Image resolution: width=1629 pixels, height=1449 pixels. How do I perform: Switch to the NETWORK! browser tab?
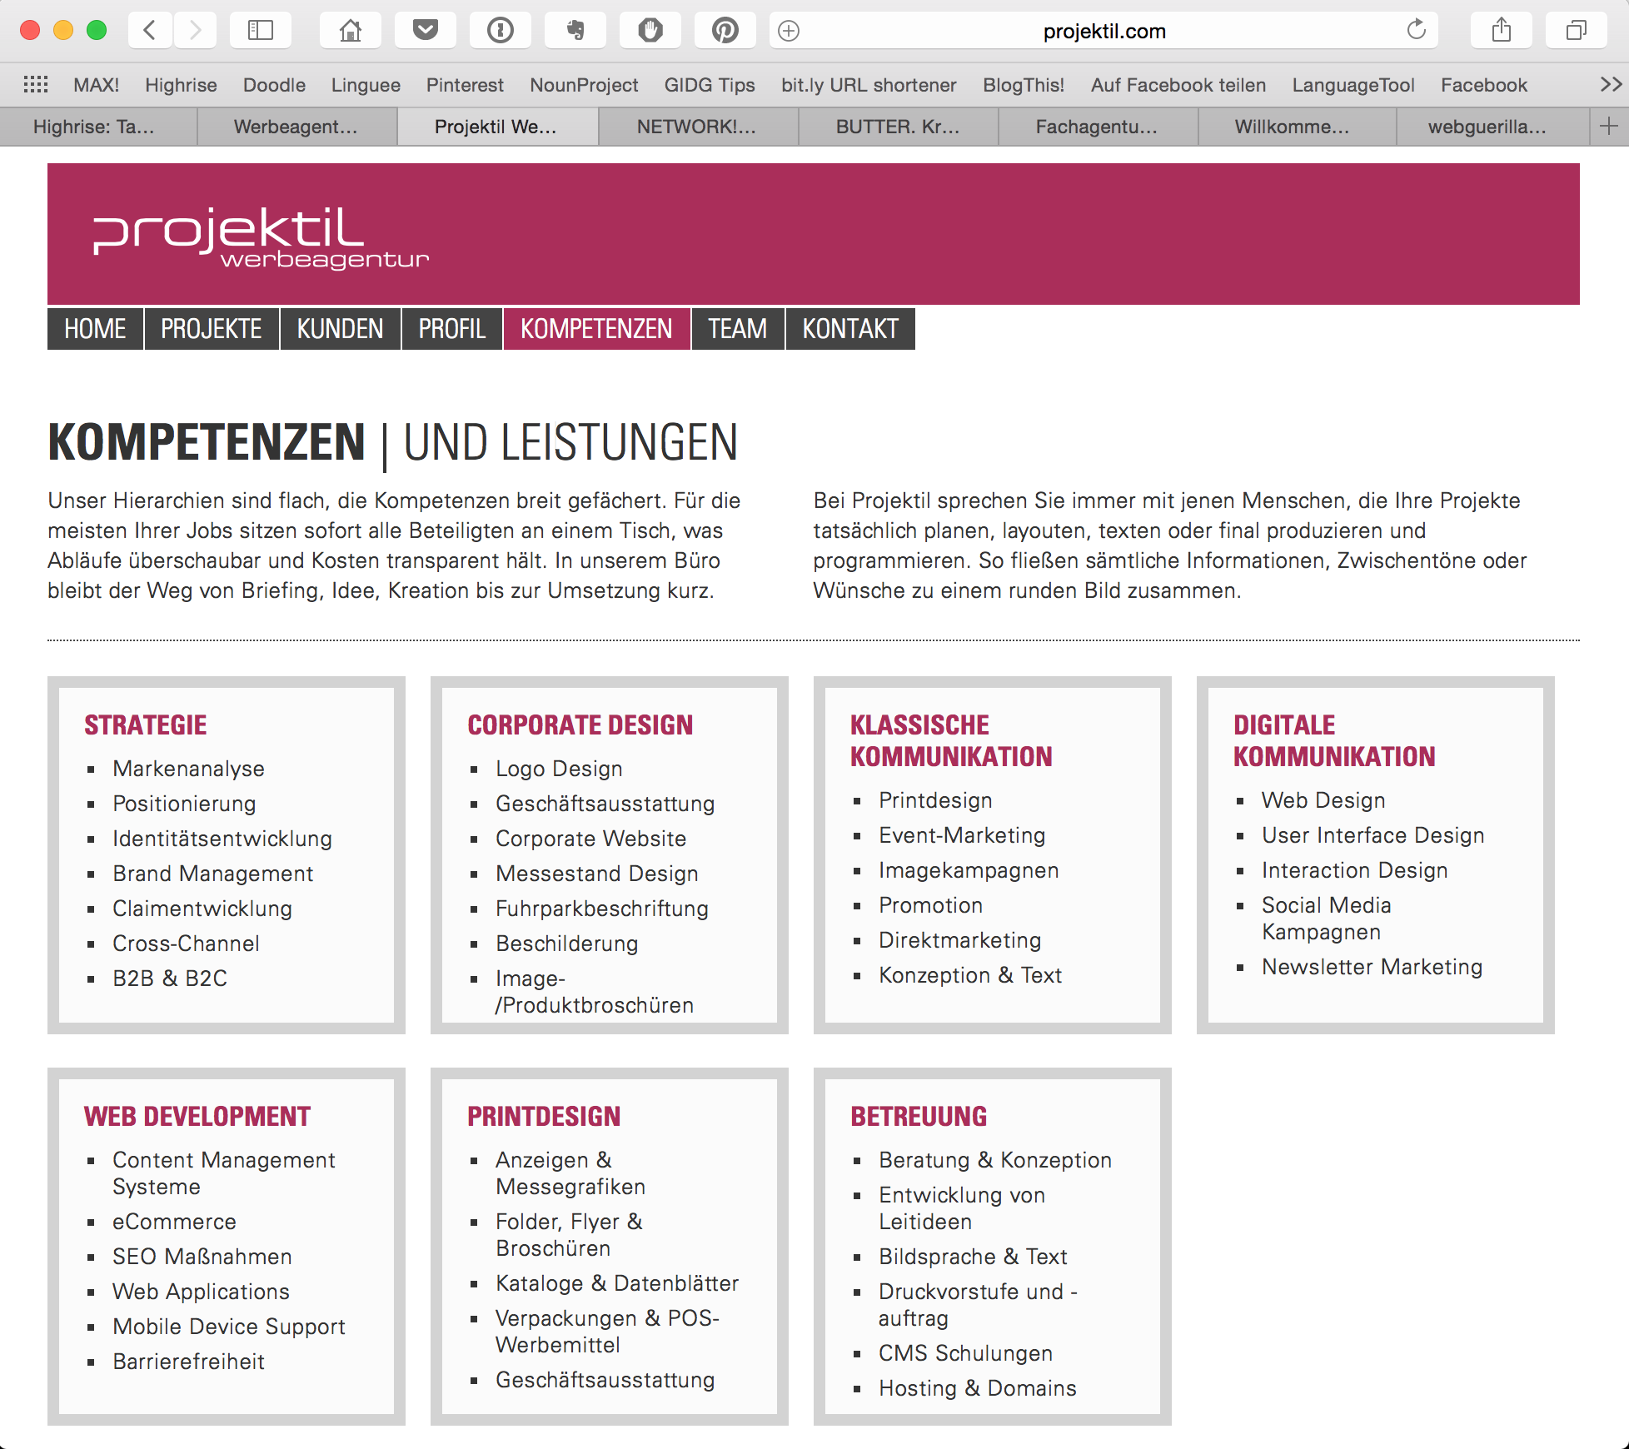pos(697,127)
